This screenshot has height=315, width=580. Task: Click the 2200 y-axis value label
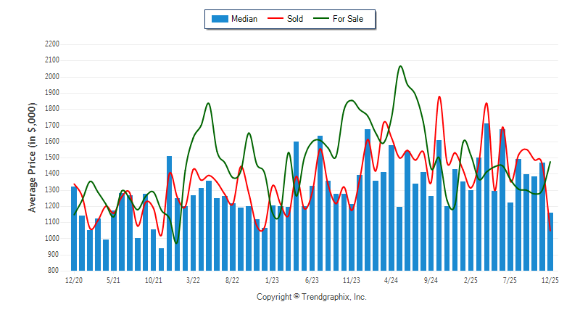point(51,44)
